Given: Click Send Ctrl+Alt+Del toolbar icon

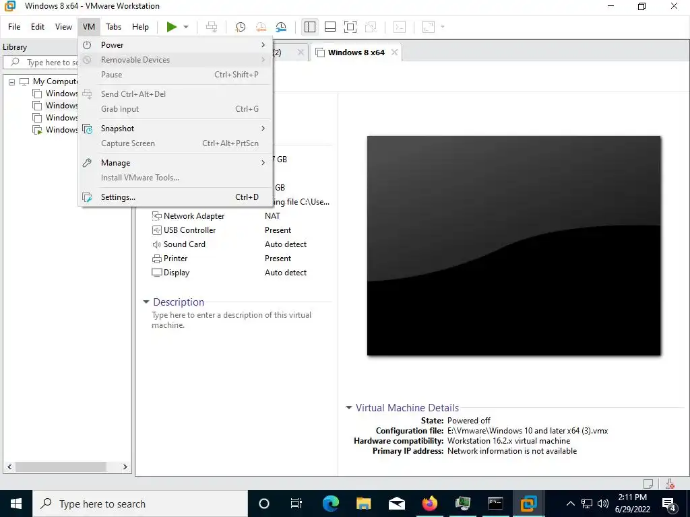Looking at the screenshot, I should (212, 27).
